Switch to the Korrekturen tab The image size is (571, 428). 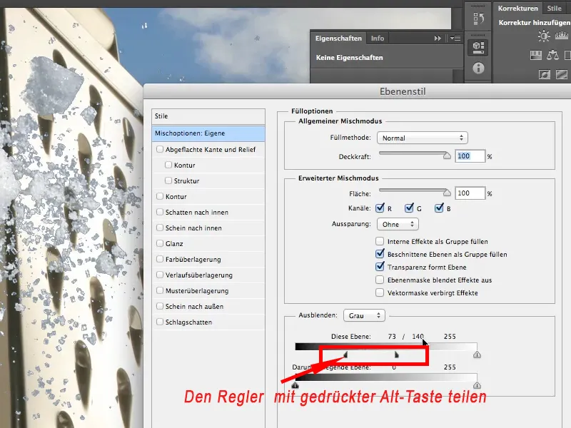pyautogui.click(x=517, y=8)
